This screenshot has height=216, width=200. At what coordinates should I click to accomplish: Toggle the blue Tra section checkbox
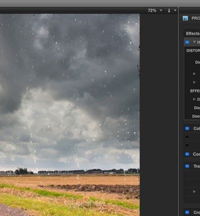pyautogui.click(x=187, y=166)
